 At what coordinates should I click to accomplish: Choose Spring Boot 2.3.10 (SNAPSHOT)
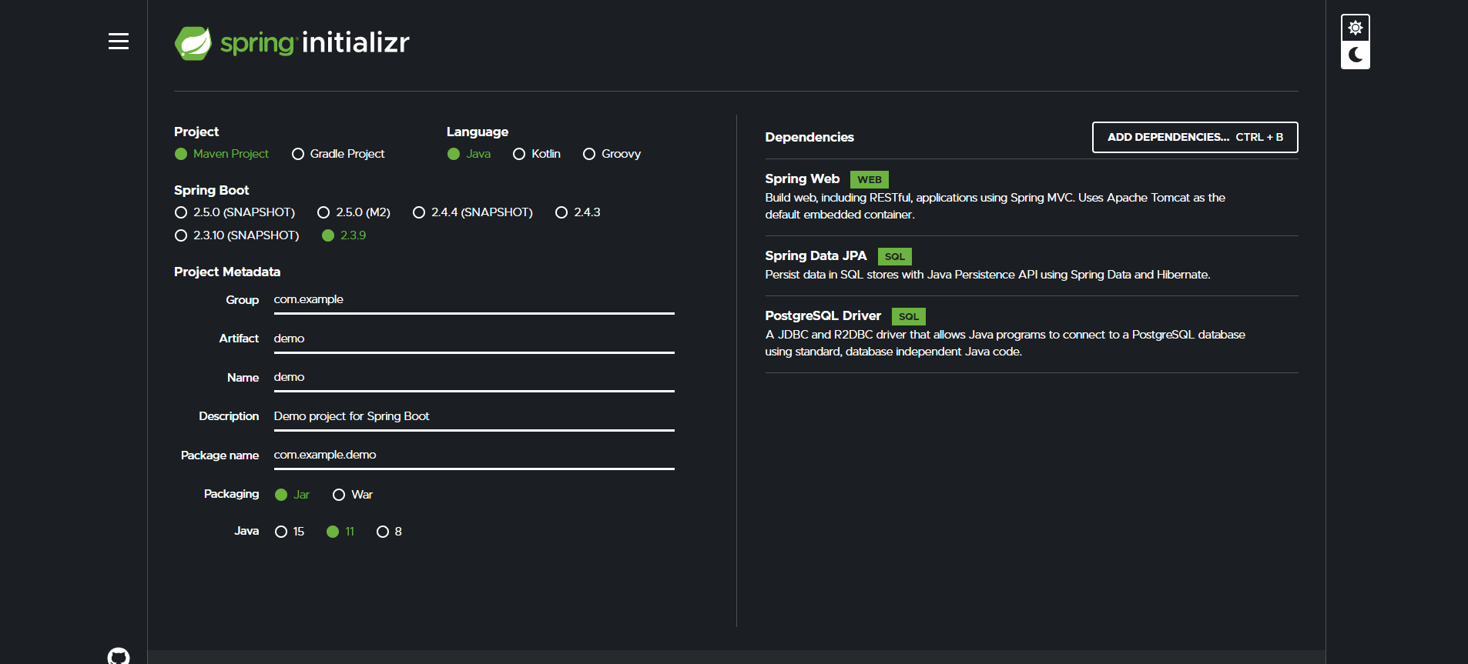237,235
